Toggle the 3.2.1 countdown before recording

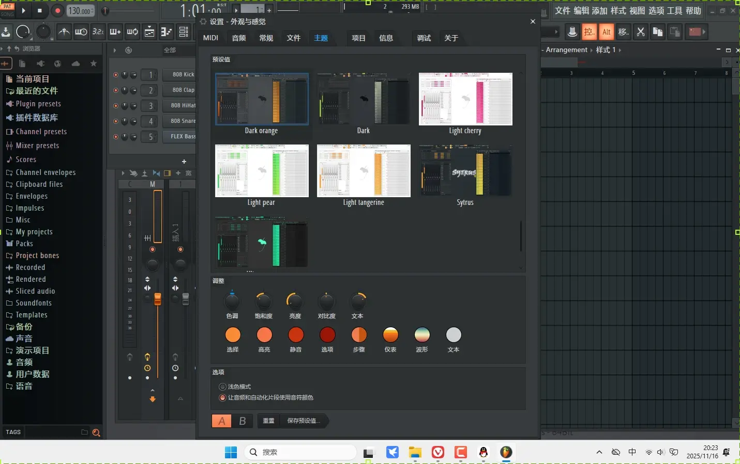[98, 32]
